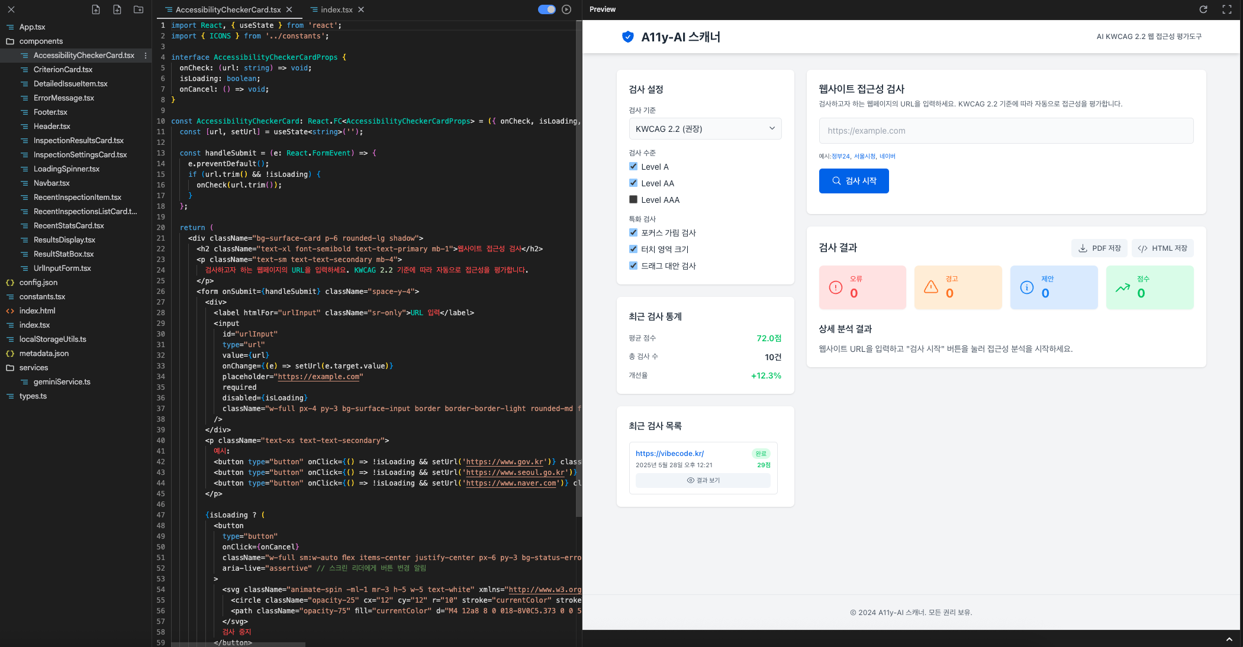
Task: Open Header.tsx file
Action: [76, 127]
